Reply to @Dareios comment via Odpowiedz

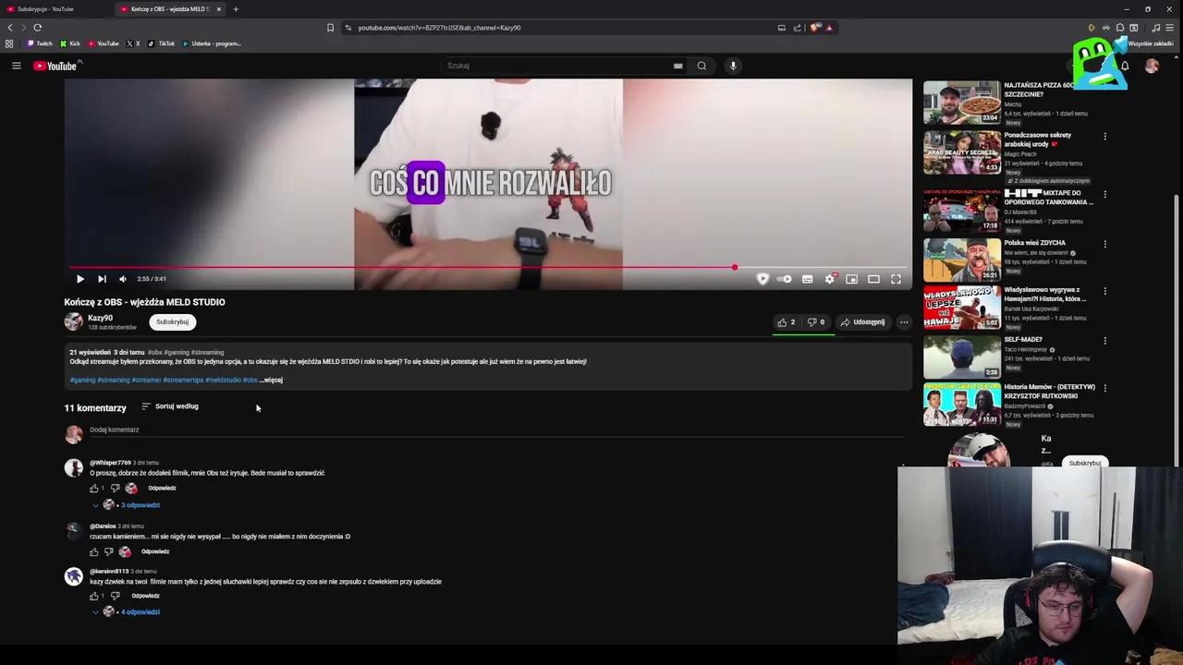(155, 551)
